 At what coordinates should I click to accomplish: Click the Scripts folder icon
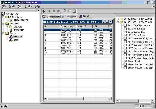[7, 24]
